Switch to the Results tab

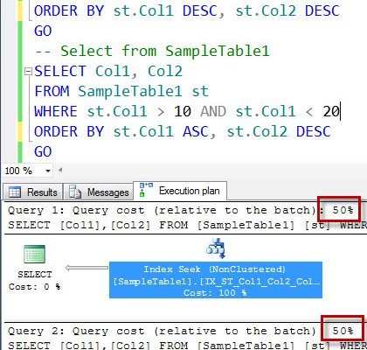coord(32,192)
